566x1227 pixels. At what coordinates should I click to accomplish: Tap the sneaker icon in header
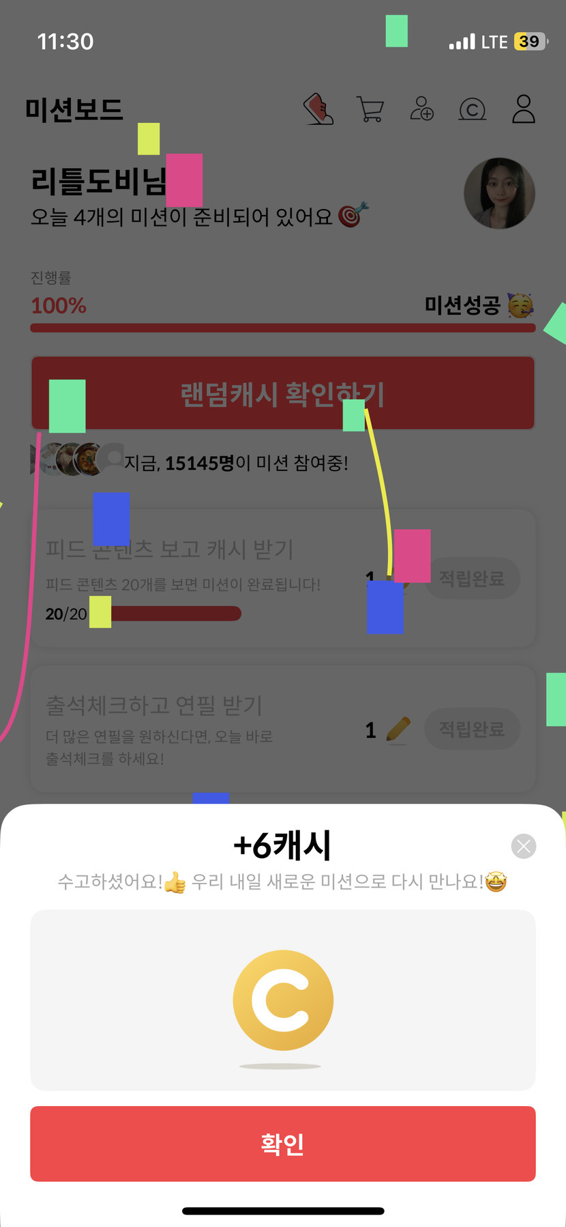[318, 109]
